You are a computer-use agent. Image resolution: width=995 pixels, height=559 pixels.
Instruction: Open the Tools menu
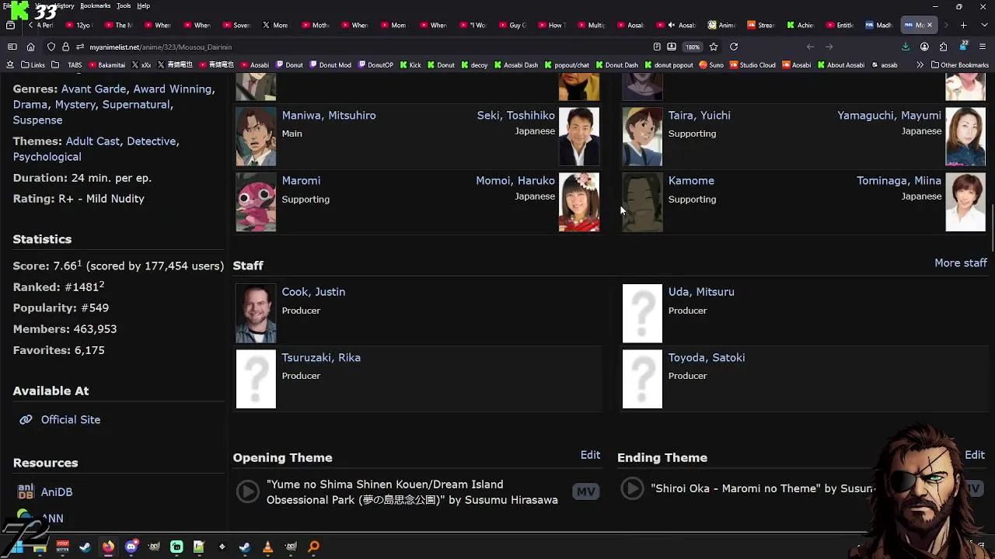(124, 5)
